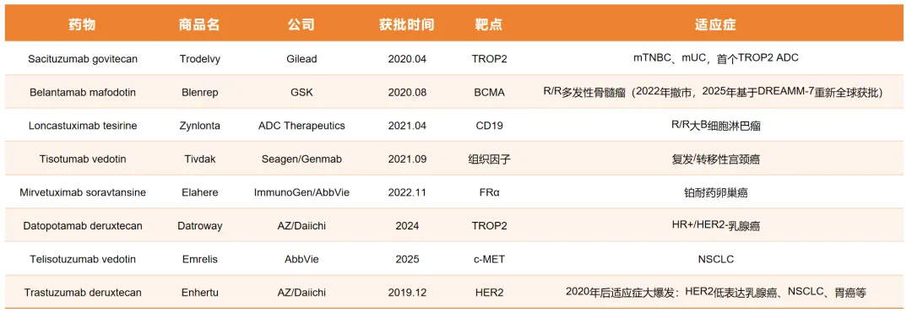Click the Datroway brand name cell
The image size is (912, 318).
[199, 226]
